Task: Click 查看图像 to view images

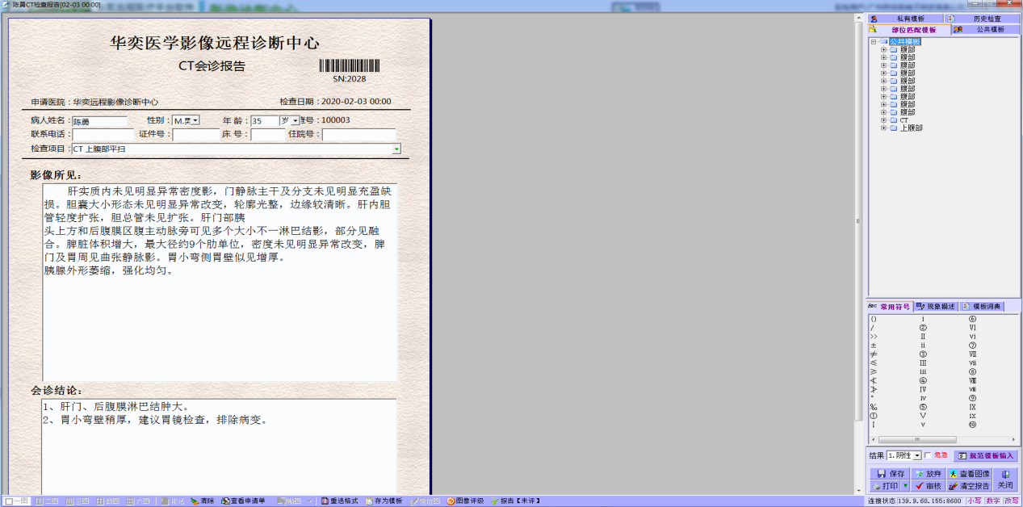Action: pyautogui.click(x=969, y=474)
